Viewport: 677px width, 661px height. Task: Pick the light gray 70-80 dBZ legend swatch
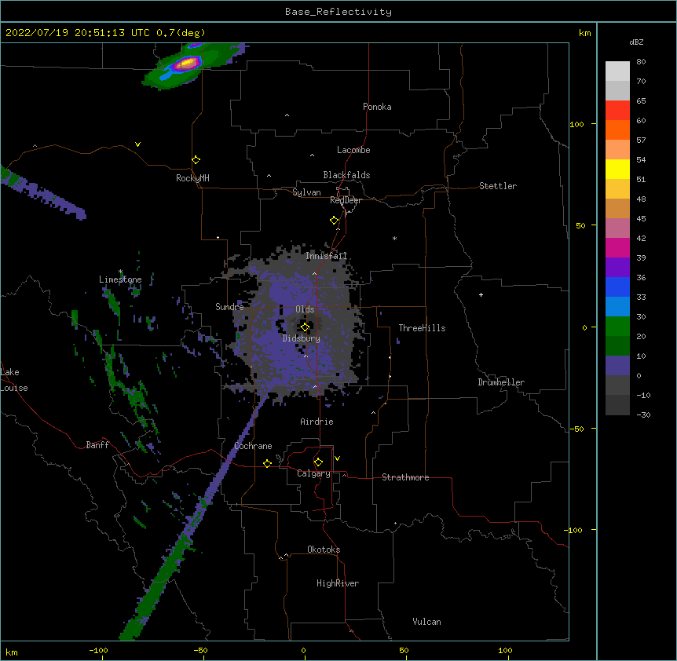617,71
